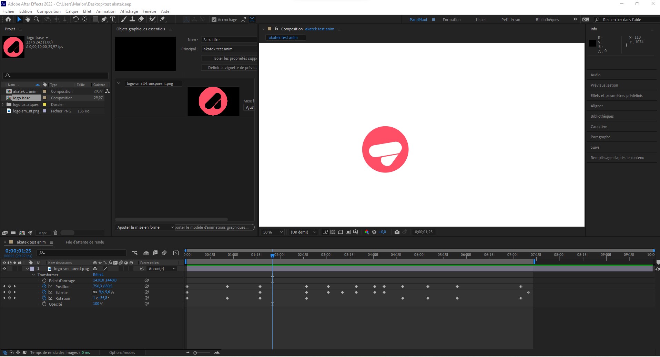Select the Pen tool

point(104,19)
